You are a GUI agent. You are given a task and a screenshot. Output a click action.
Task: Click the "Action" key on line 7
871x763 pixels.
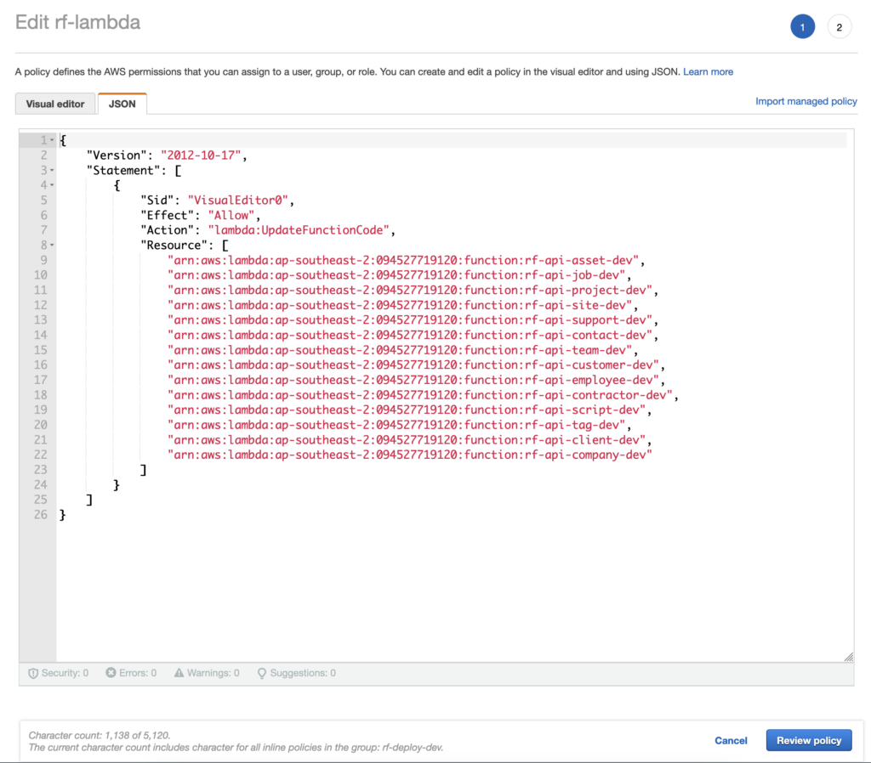point(167,230)
